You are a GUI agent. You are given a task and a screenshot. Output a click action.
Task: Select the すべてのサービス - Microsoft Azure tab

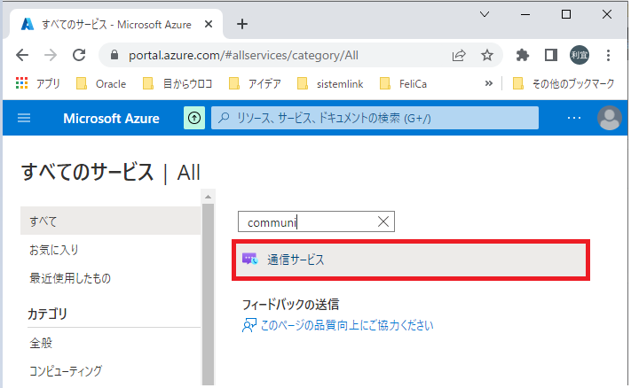tap(116, 25)
